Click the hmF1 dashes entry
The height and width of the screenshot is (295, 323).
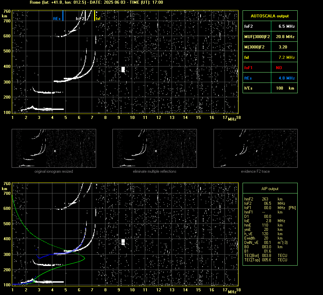point(263,212)
